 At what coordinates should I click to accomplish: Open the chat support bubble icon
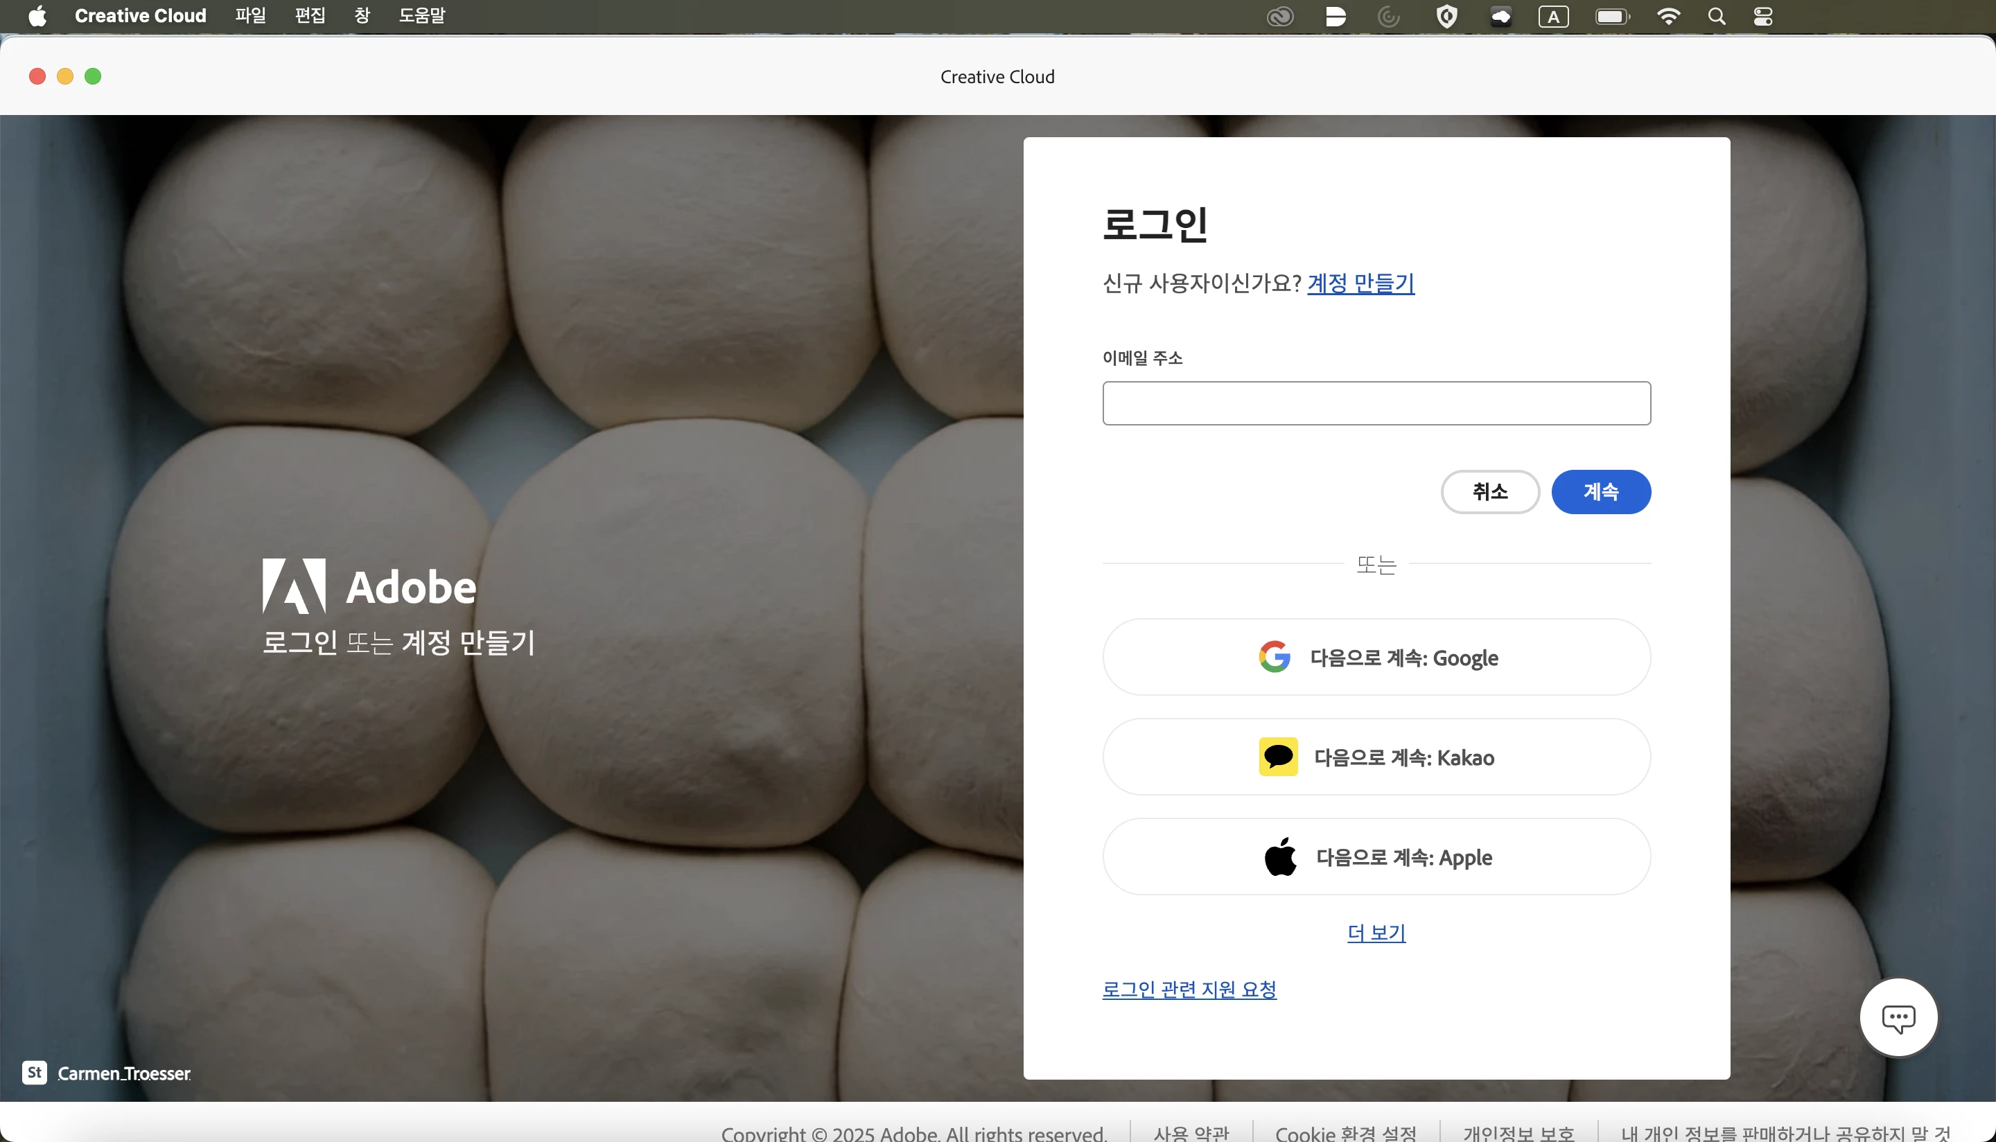1898,1018
